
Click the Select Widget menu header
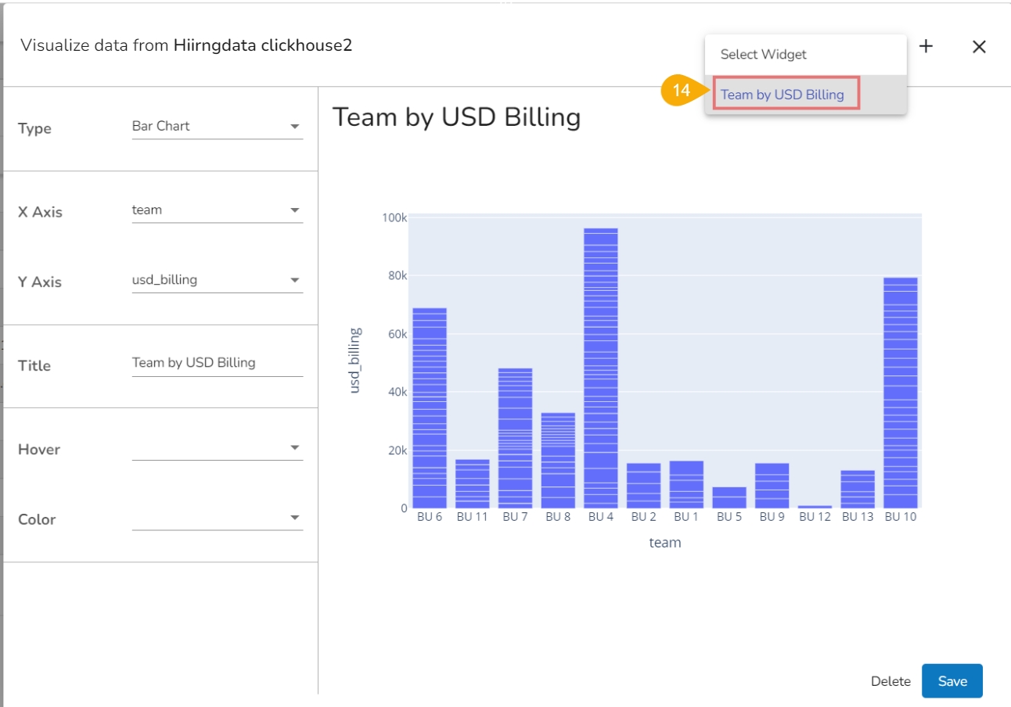click(763, 55)
